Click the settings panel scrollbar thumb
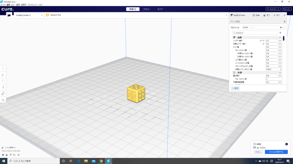Screen dimensions: 293x164 284,38
